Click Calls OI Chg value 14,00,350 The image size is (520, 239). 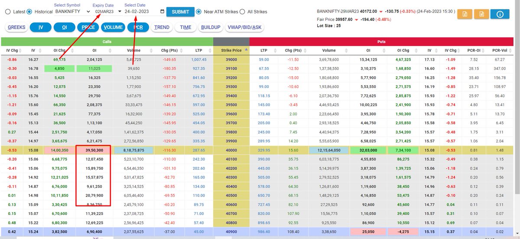click(60, 150)
